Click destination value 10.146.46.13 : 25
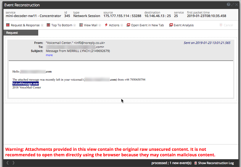This screenshot has width=241, height=167. pos(158,16)
